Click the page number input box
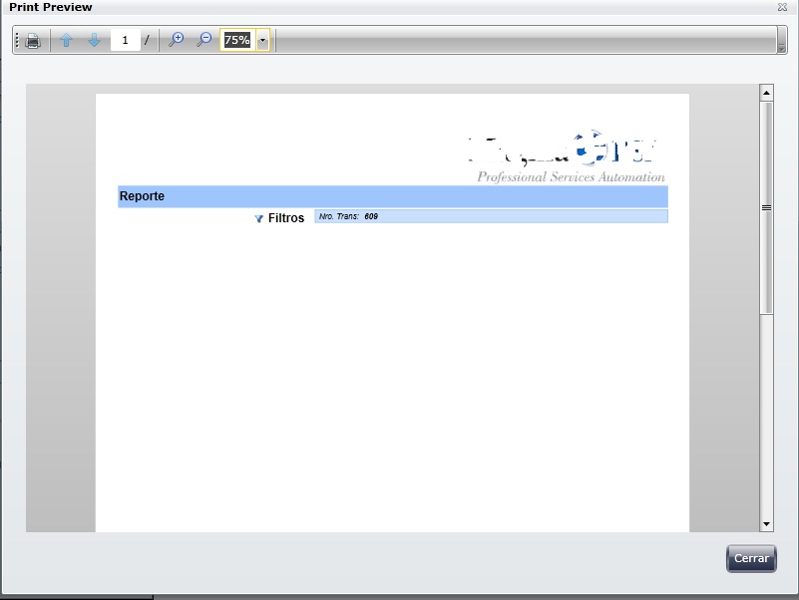 [125, 40]
